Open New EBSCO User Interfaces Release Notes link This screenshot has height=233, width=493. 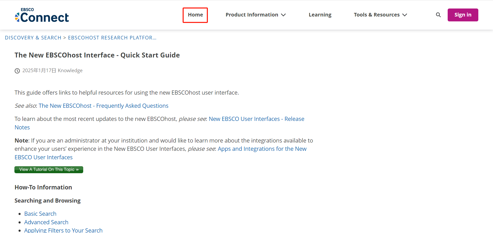[159, 123]
